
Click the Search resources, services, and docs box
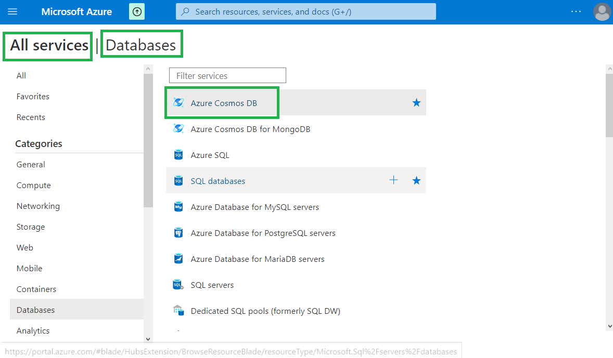pos(305,12)
